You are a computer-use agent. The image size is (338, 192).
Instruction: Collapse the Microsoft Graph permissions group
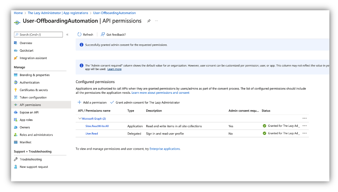[x=80, y=118]
